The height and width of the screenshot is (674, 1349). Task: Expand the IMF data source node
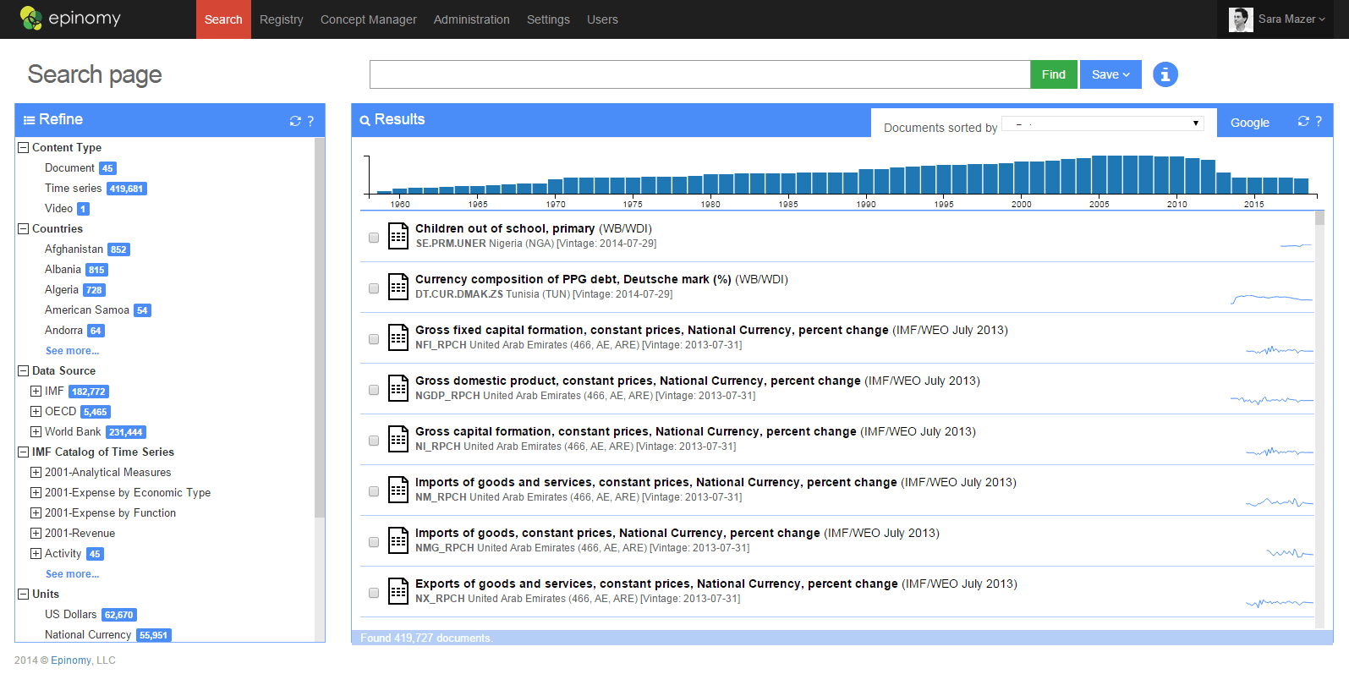(x=36, y=391)
